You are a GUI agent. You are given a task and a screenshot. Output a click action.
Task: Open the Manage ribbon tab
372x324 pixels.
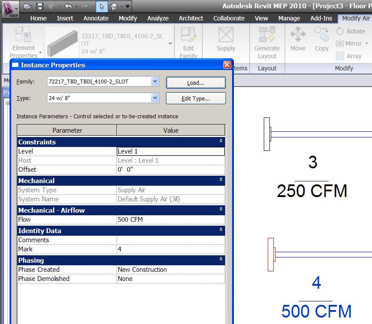point(289,18)
